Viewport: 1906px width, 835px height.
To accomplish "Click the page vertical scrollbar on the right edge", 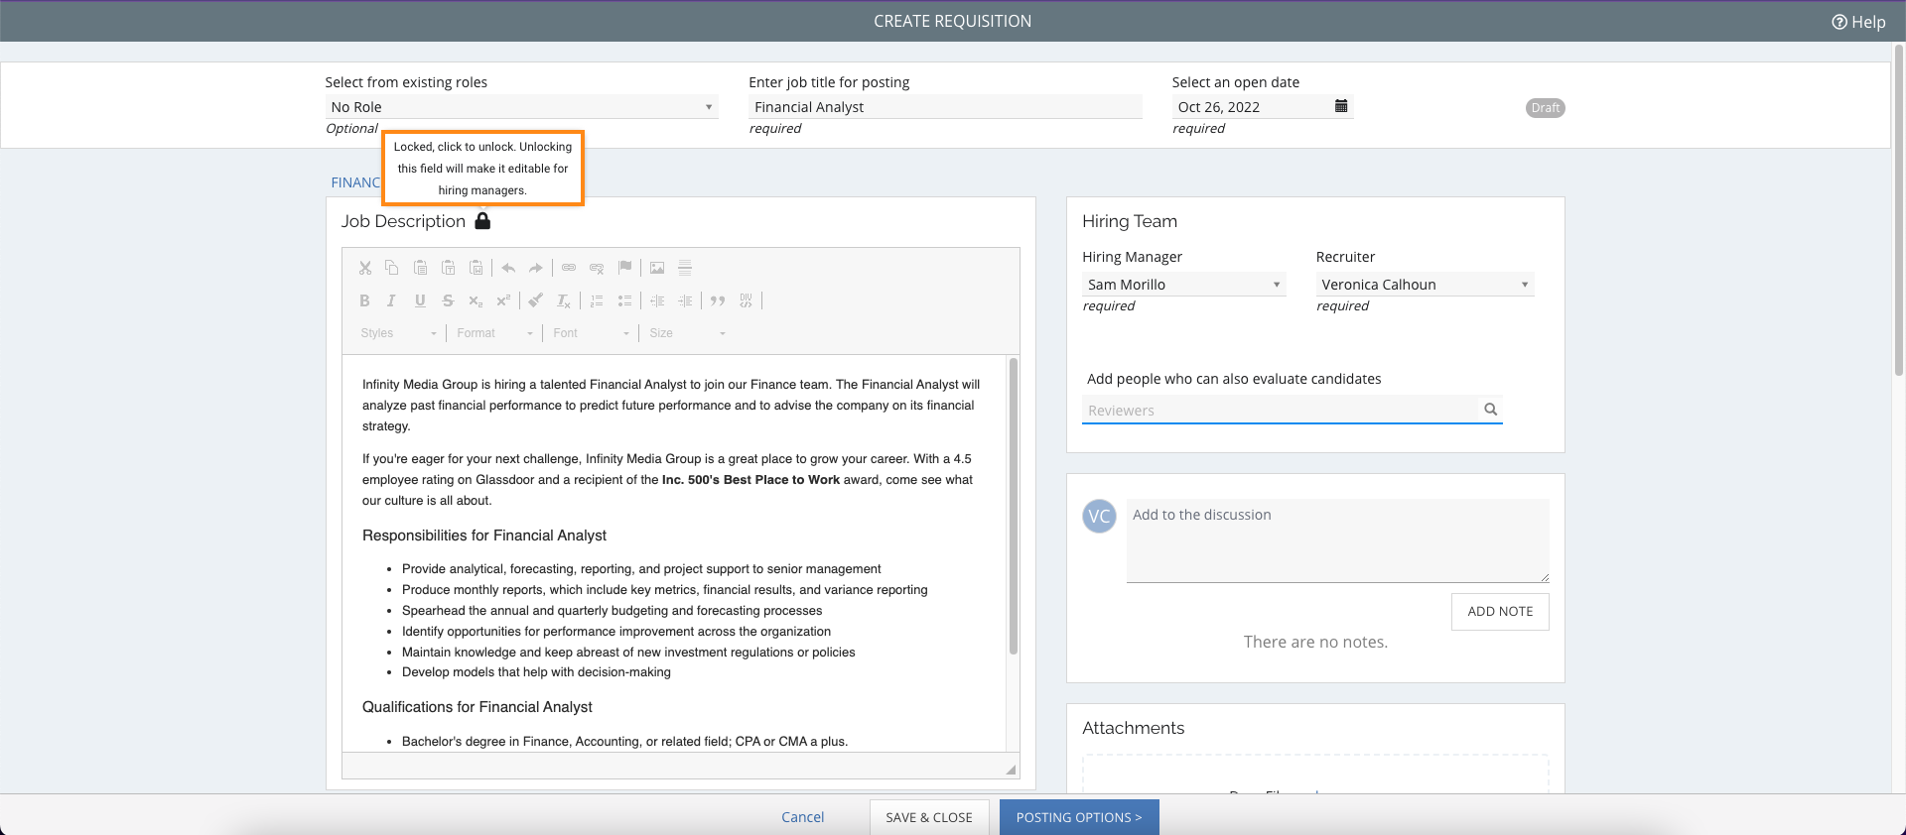I will (x=1899, y=208).
